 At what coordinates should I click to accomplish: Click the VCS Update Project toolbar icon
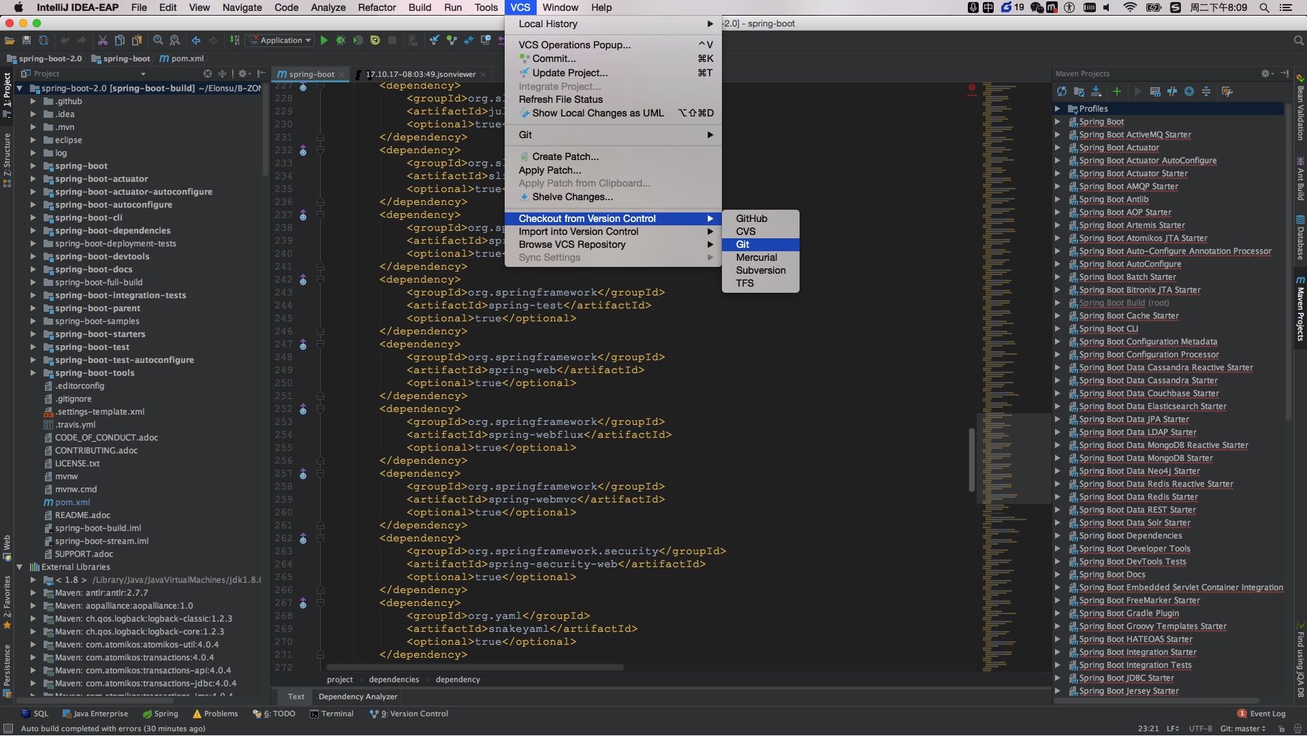coord(435,40)
